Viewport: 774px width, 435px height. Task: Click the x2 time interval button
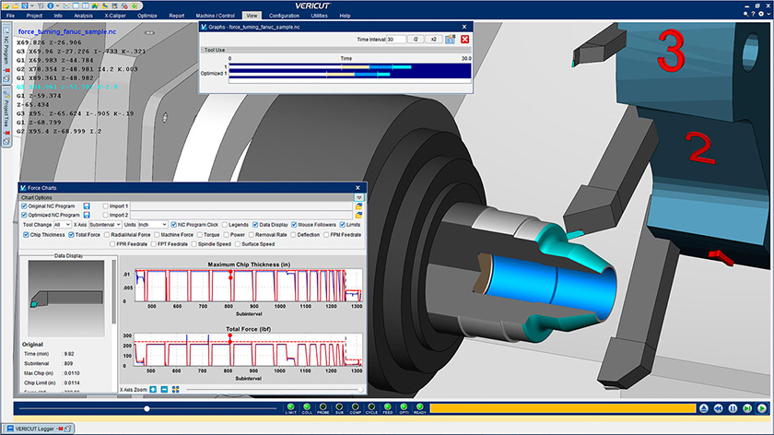[x=433, y=39]
